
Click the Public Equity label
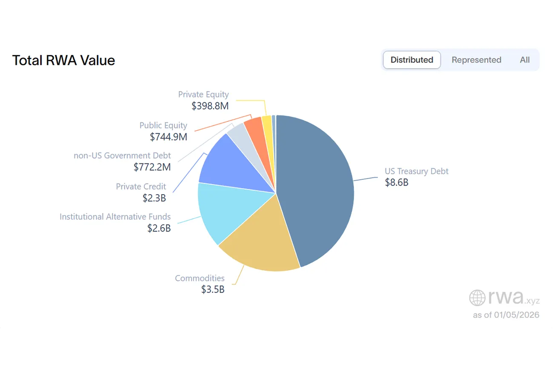coord(163,125)
